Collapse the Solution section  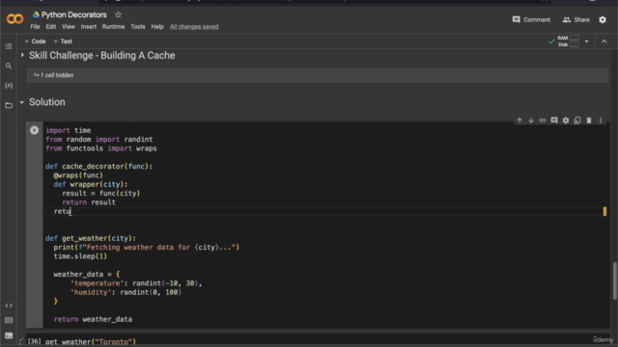point(22,102)
